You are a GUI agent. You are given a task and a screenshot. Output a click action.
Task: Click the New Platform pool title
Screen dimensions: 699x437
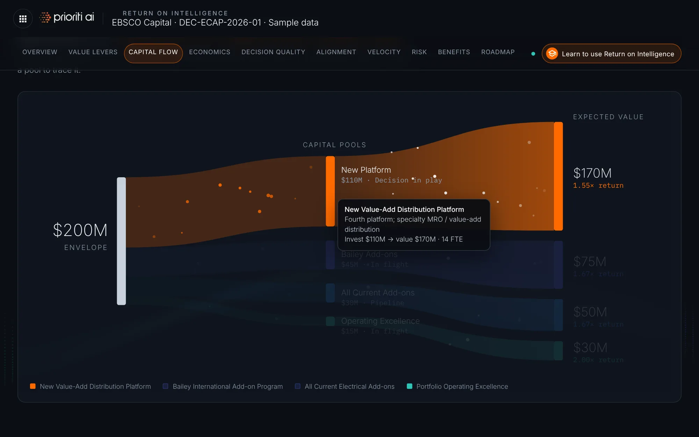[x=366, y=170]
